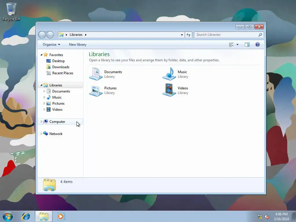Select Network in navigation pane
This screenshot has height=222, width=296.
[56, 134]
